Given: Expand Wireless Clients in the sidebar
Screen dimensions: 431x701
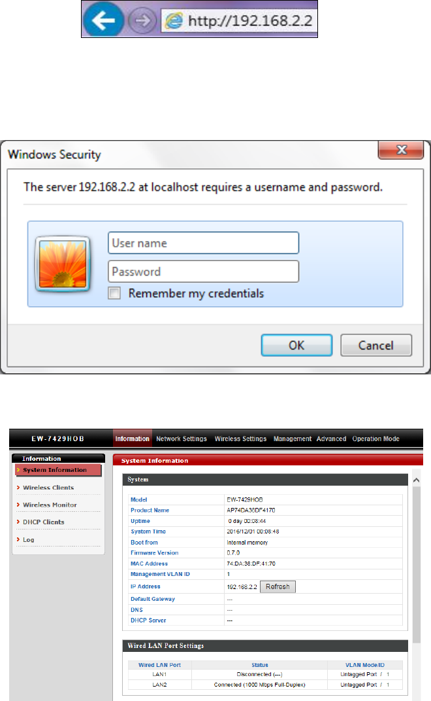Looking at the screenshot, I should click(x=48, y=488).
